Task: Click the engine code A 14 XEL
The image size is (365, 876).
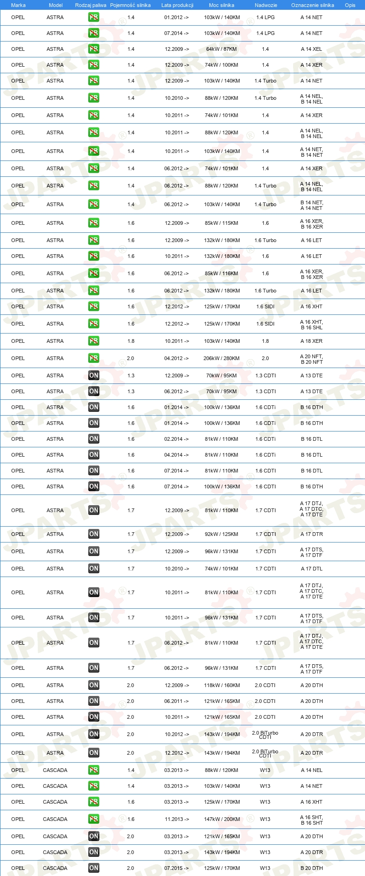Action: [x=311, y=49]
